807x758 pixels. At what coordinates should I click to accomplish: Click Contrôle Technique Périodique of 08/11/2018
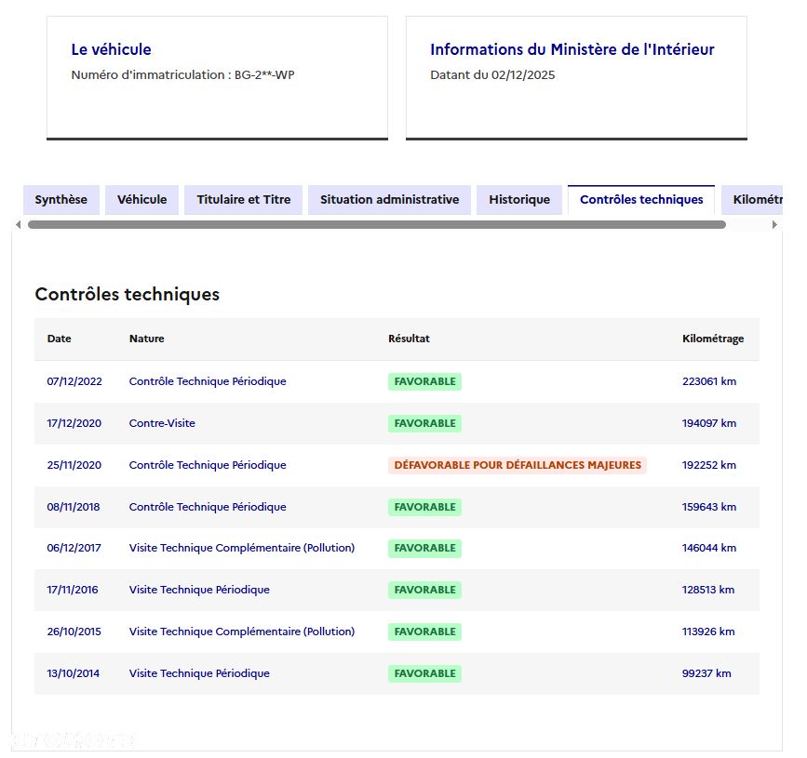point(208,507)
